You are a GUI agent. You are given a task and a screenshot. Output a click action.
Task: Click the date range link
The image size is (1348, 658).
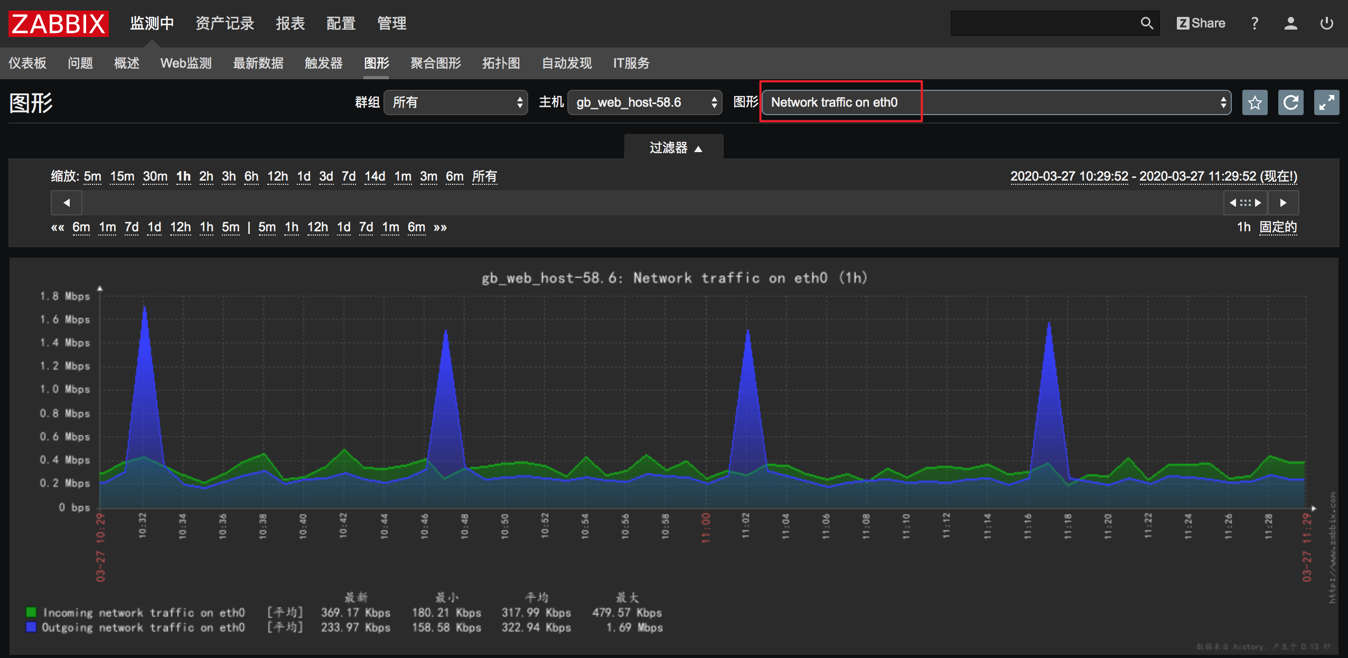coord(1153,176)
